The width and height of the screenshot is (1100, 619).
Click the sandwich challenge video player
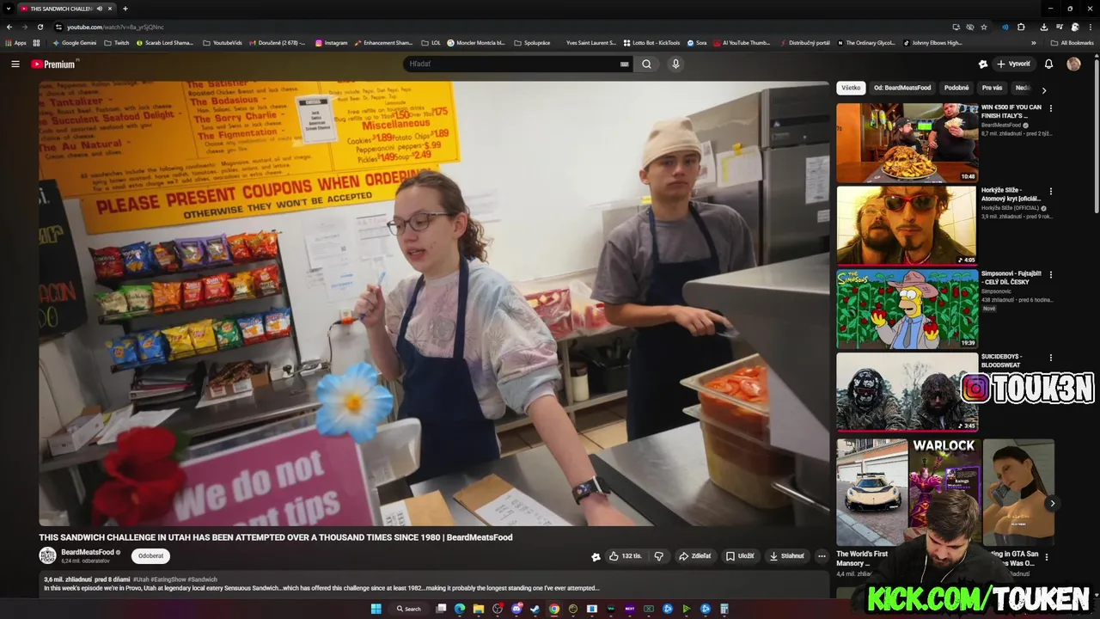pyautogui.click(x=434, y=303)
